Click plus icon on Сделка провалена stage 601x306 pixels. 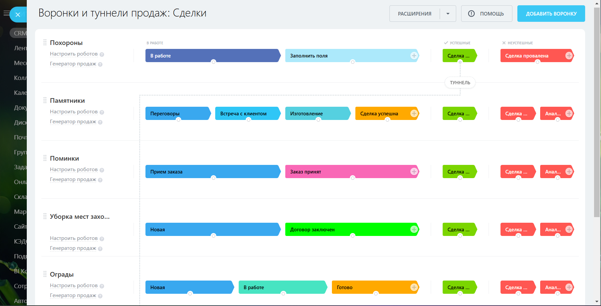569,56
